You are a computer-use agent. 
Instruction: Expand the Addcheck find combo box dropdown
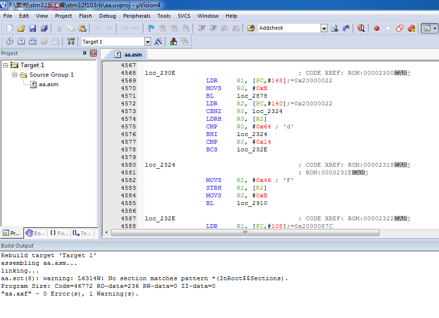tap(324, 28)
